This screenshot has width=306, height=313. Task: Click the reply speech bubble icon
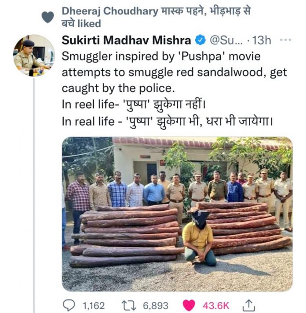(x=69, y=305)
